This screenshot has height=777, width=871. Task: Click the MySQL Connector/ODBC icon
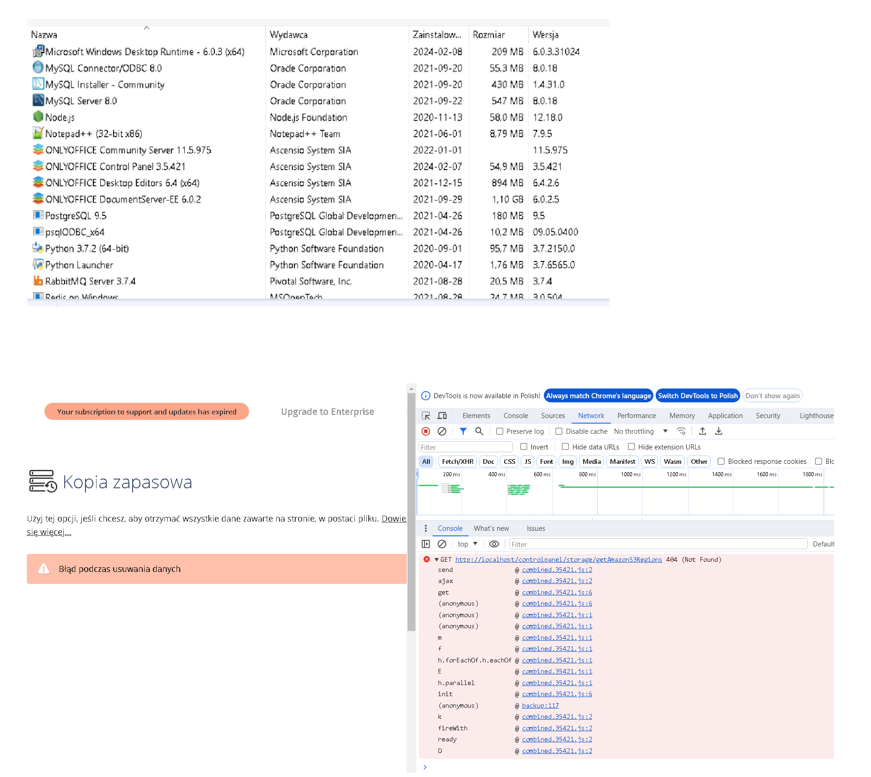pyautogui.click(x=38, y=67)
